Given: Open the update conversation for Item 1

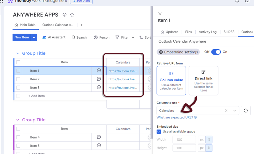Looking at the screenshot, I should coord(99,71).
